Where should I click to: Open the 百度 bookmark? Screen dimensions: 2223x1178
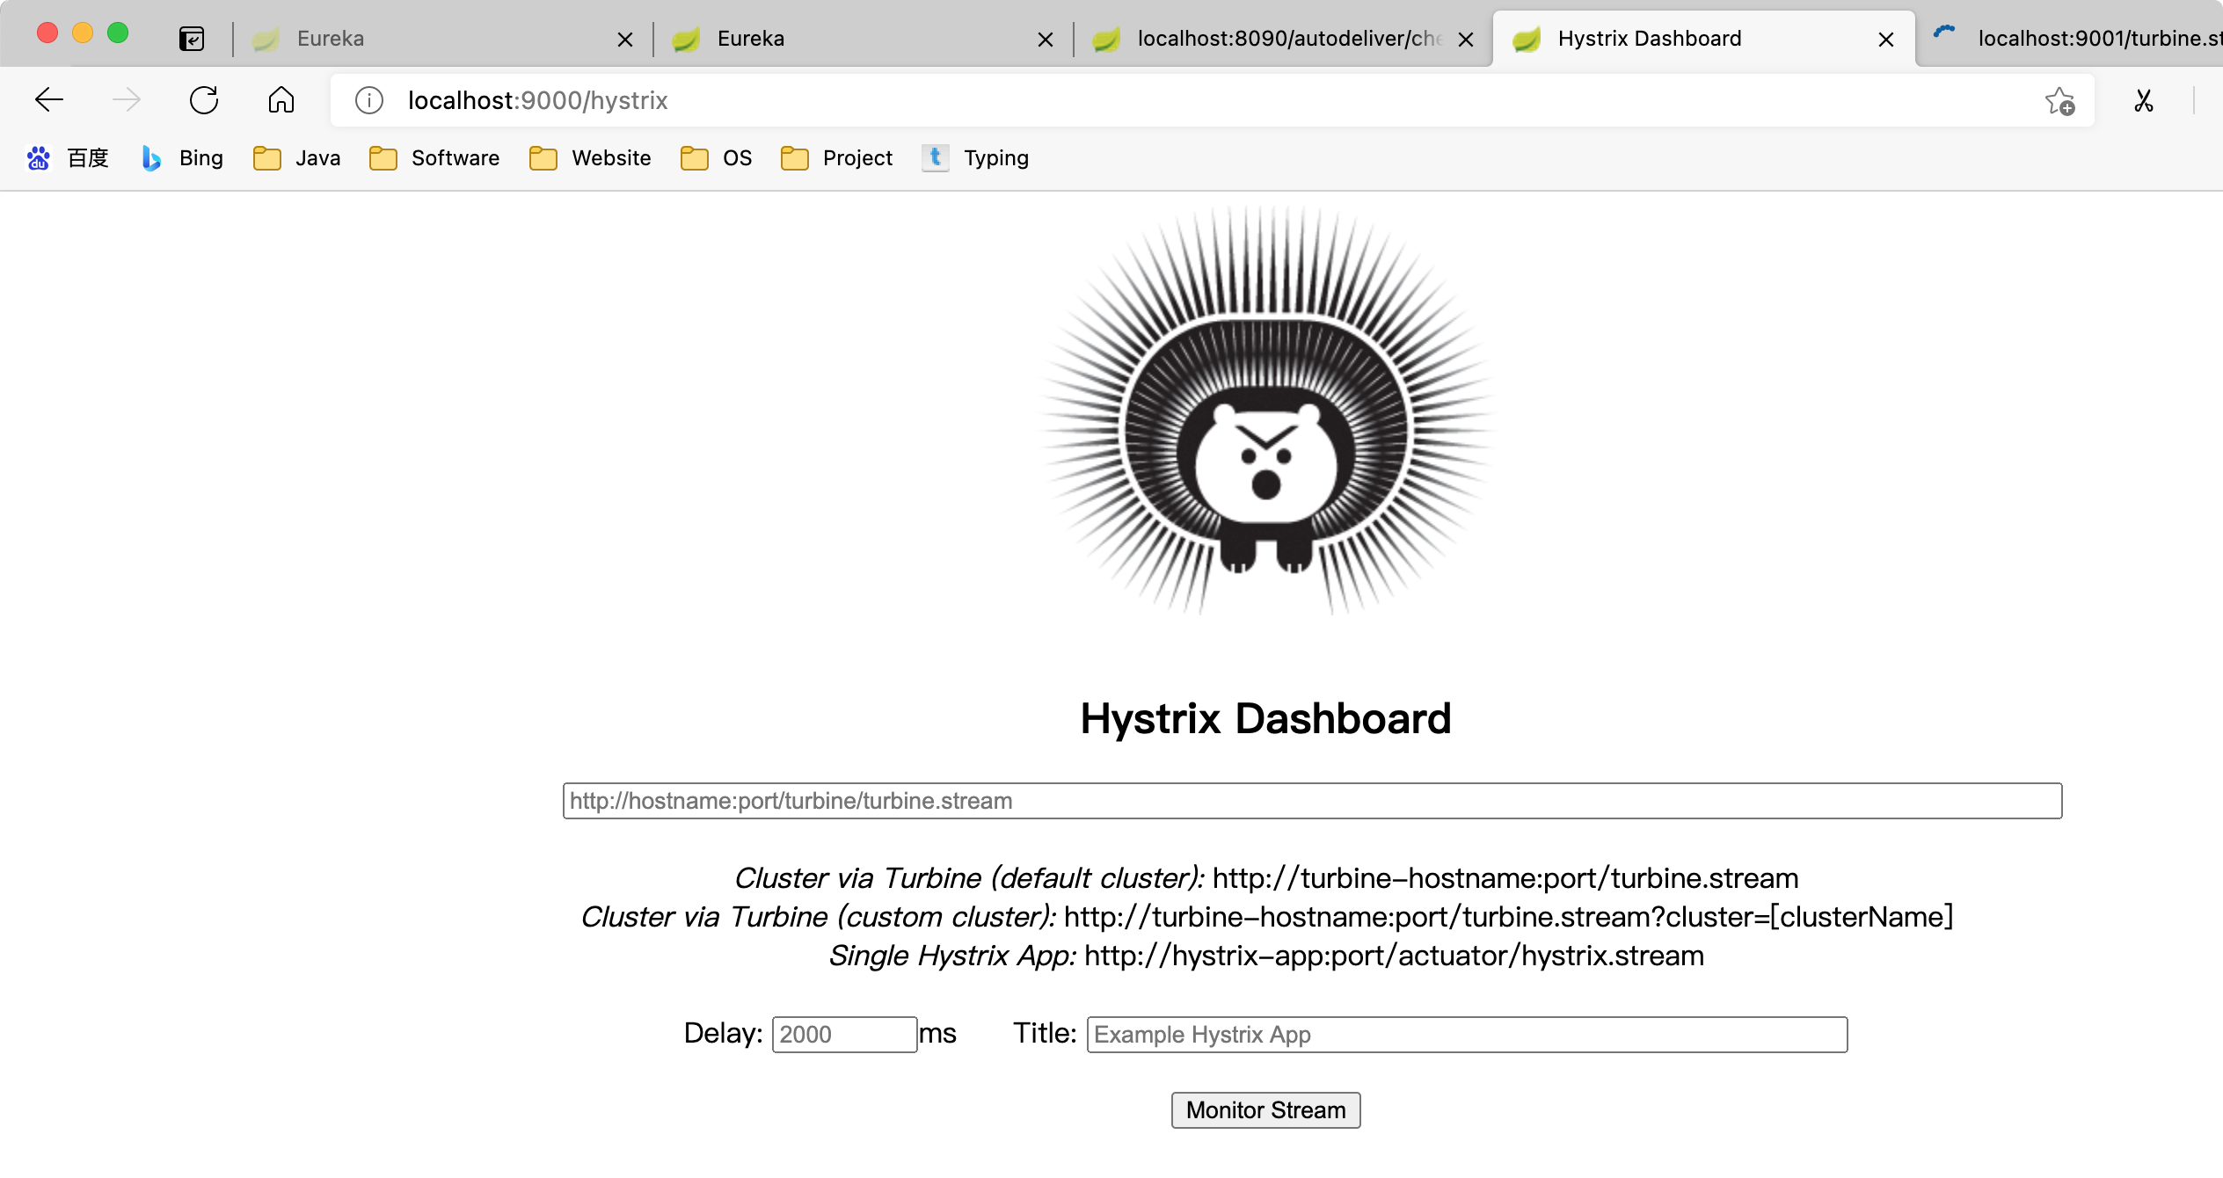[69, 158]
